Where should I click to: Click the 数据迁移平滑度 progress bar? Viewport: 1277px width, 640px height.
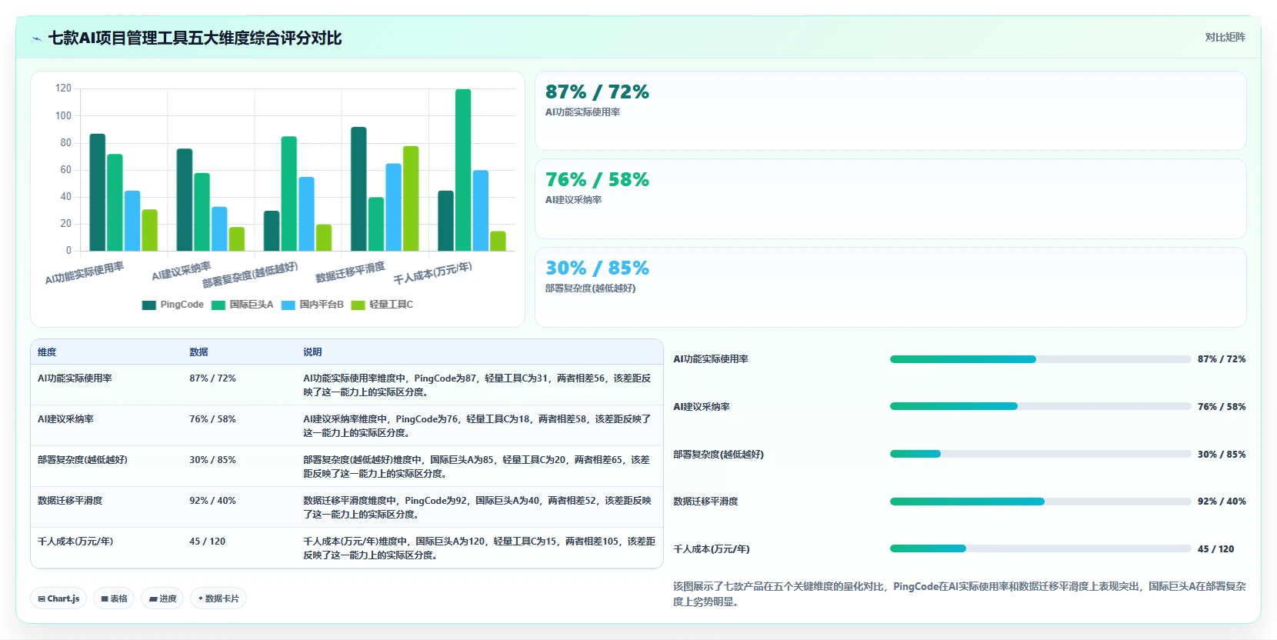[1040, 502]
